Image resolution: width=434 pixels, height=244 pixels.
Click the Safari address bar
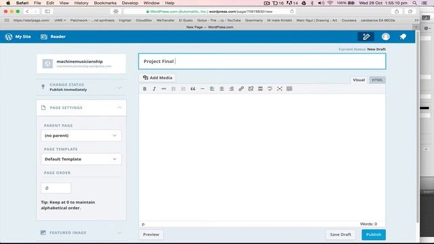click(210, 12)
